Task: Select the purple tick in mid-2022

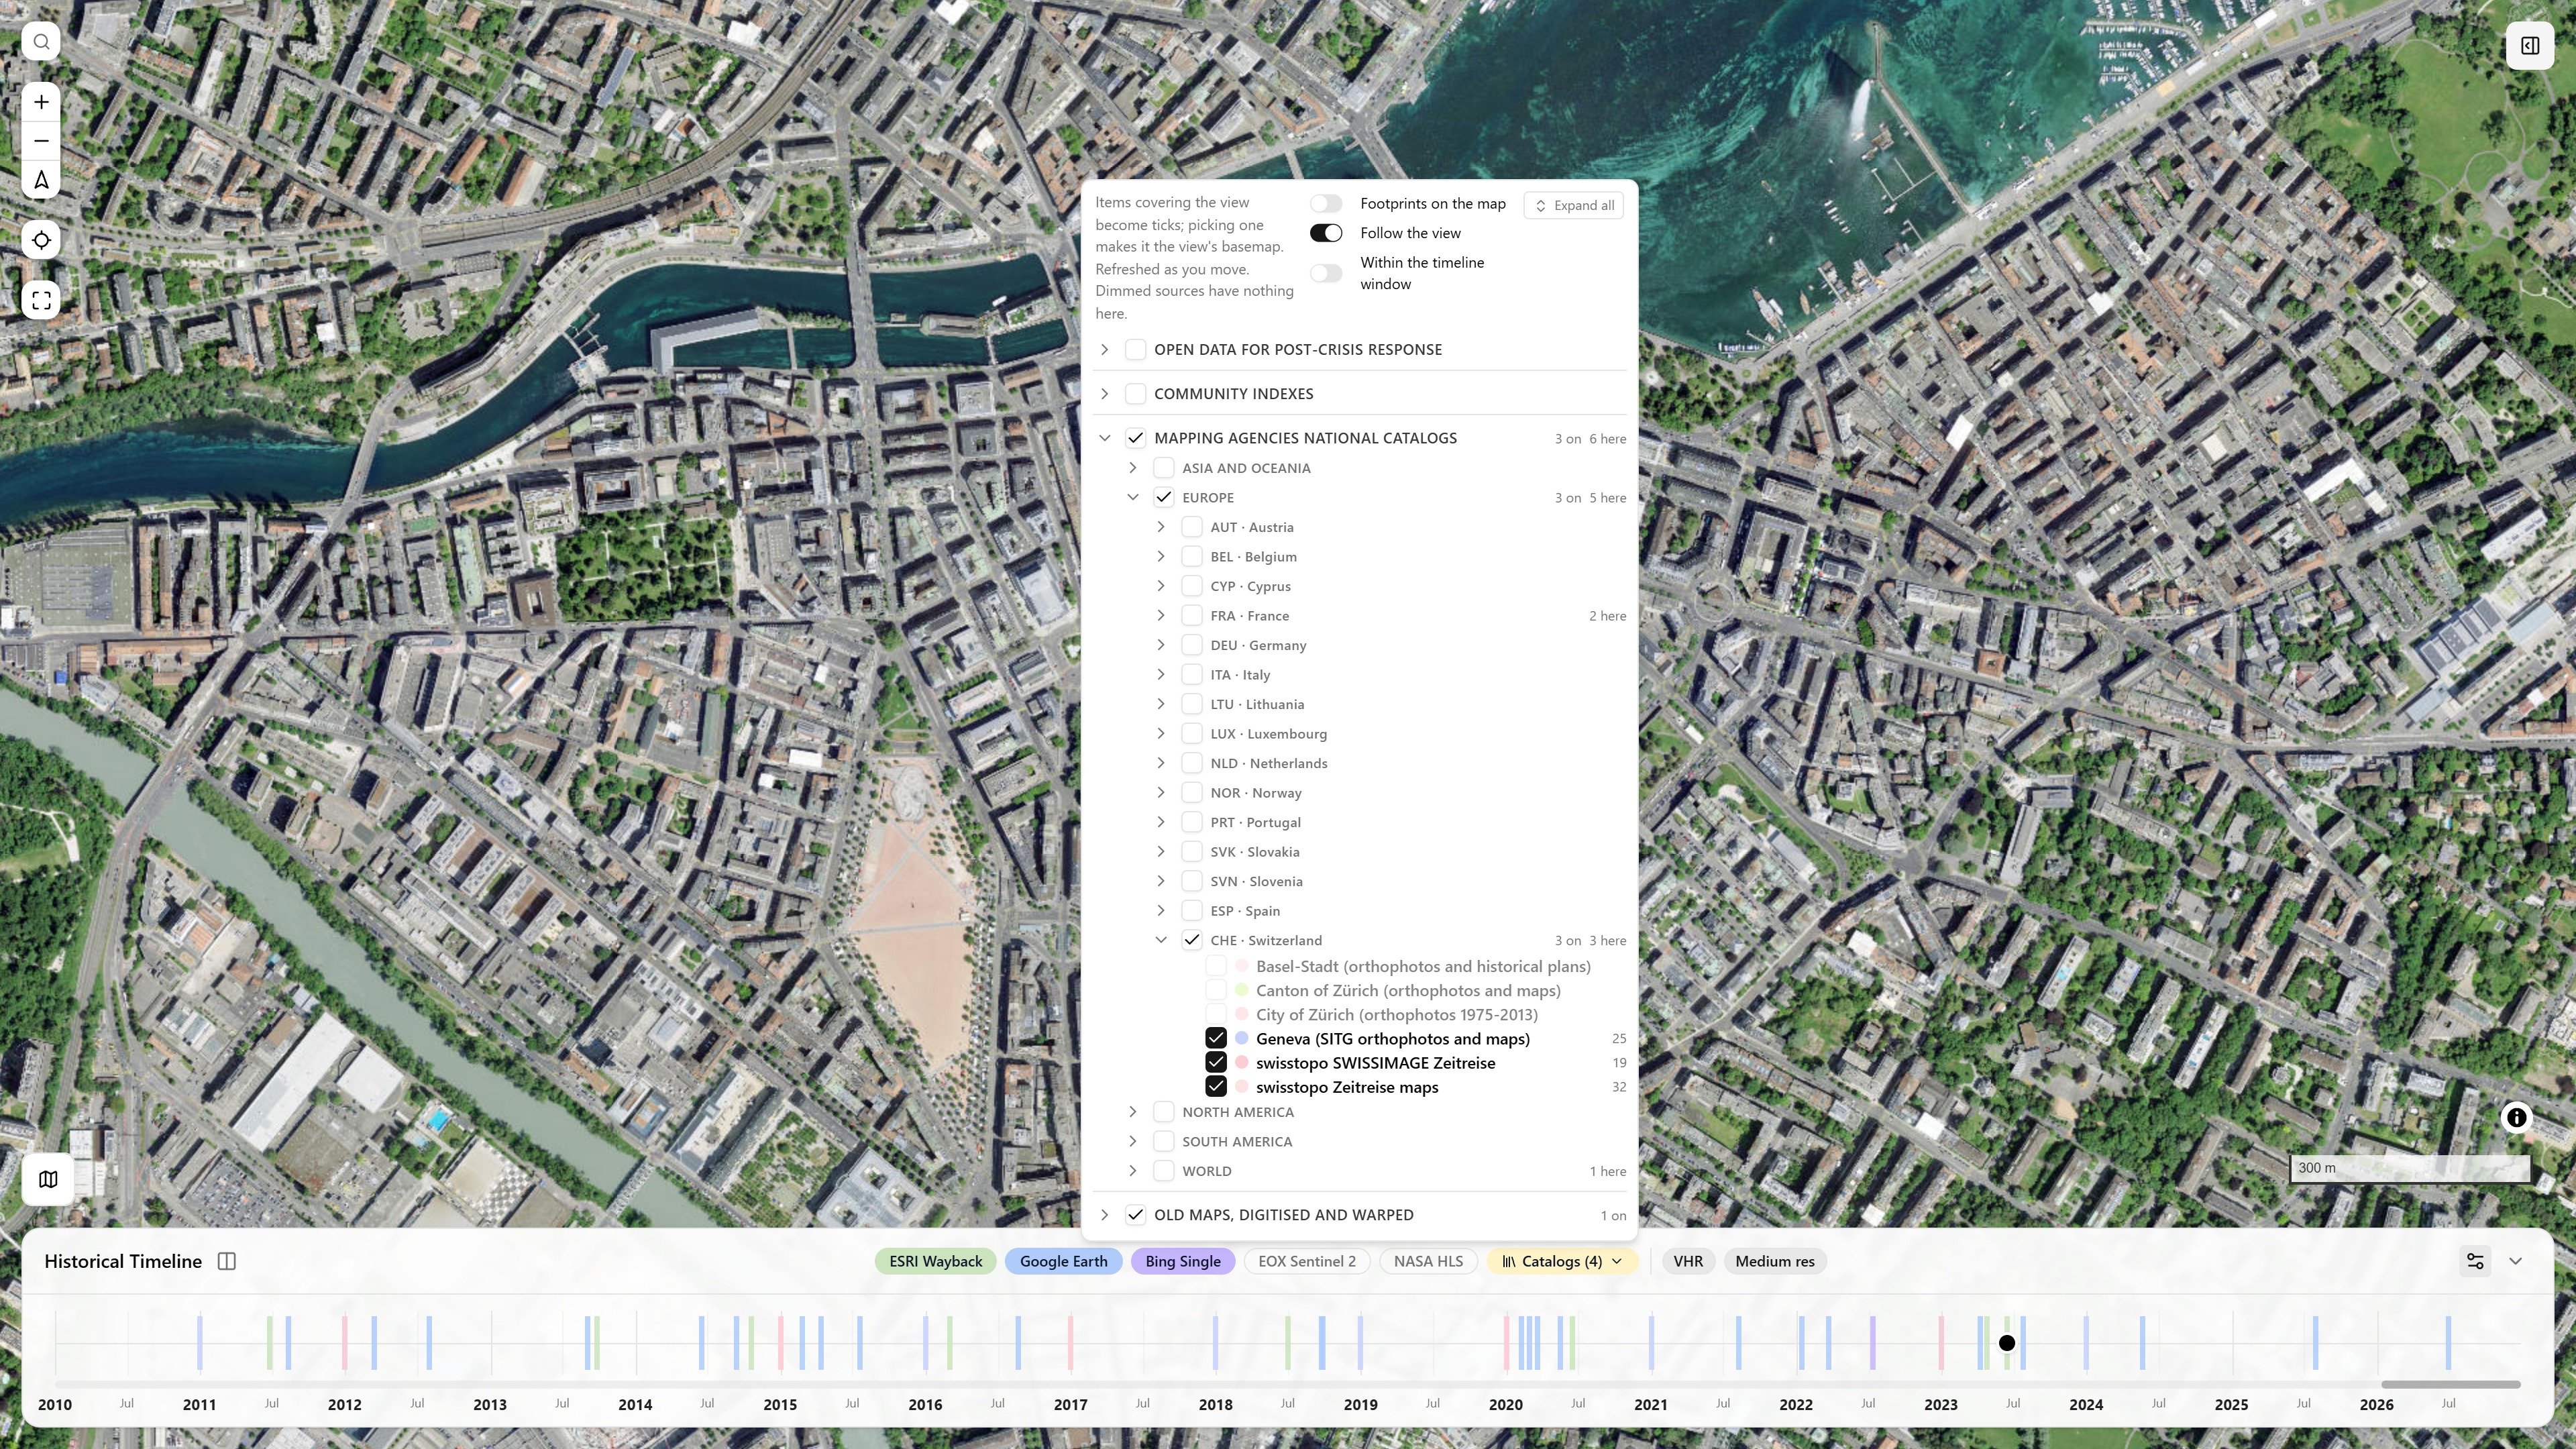Action: [x=1872, y=1343]
